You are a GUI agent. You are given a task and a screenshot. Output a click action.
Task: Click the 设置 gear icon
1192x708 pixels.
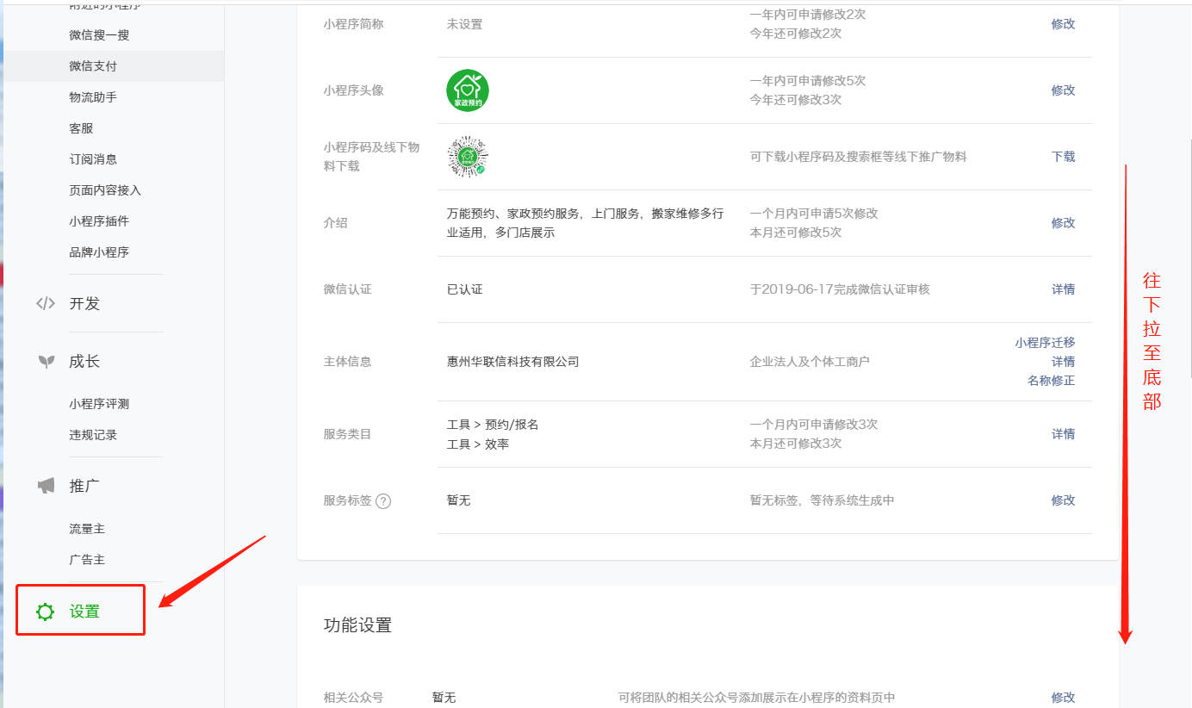[x=45, y=612]
